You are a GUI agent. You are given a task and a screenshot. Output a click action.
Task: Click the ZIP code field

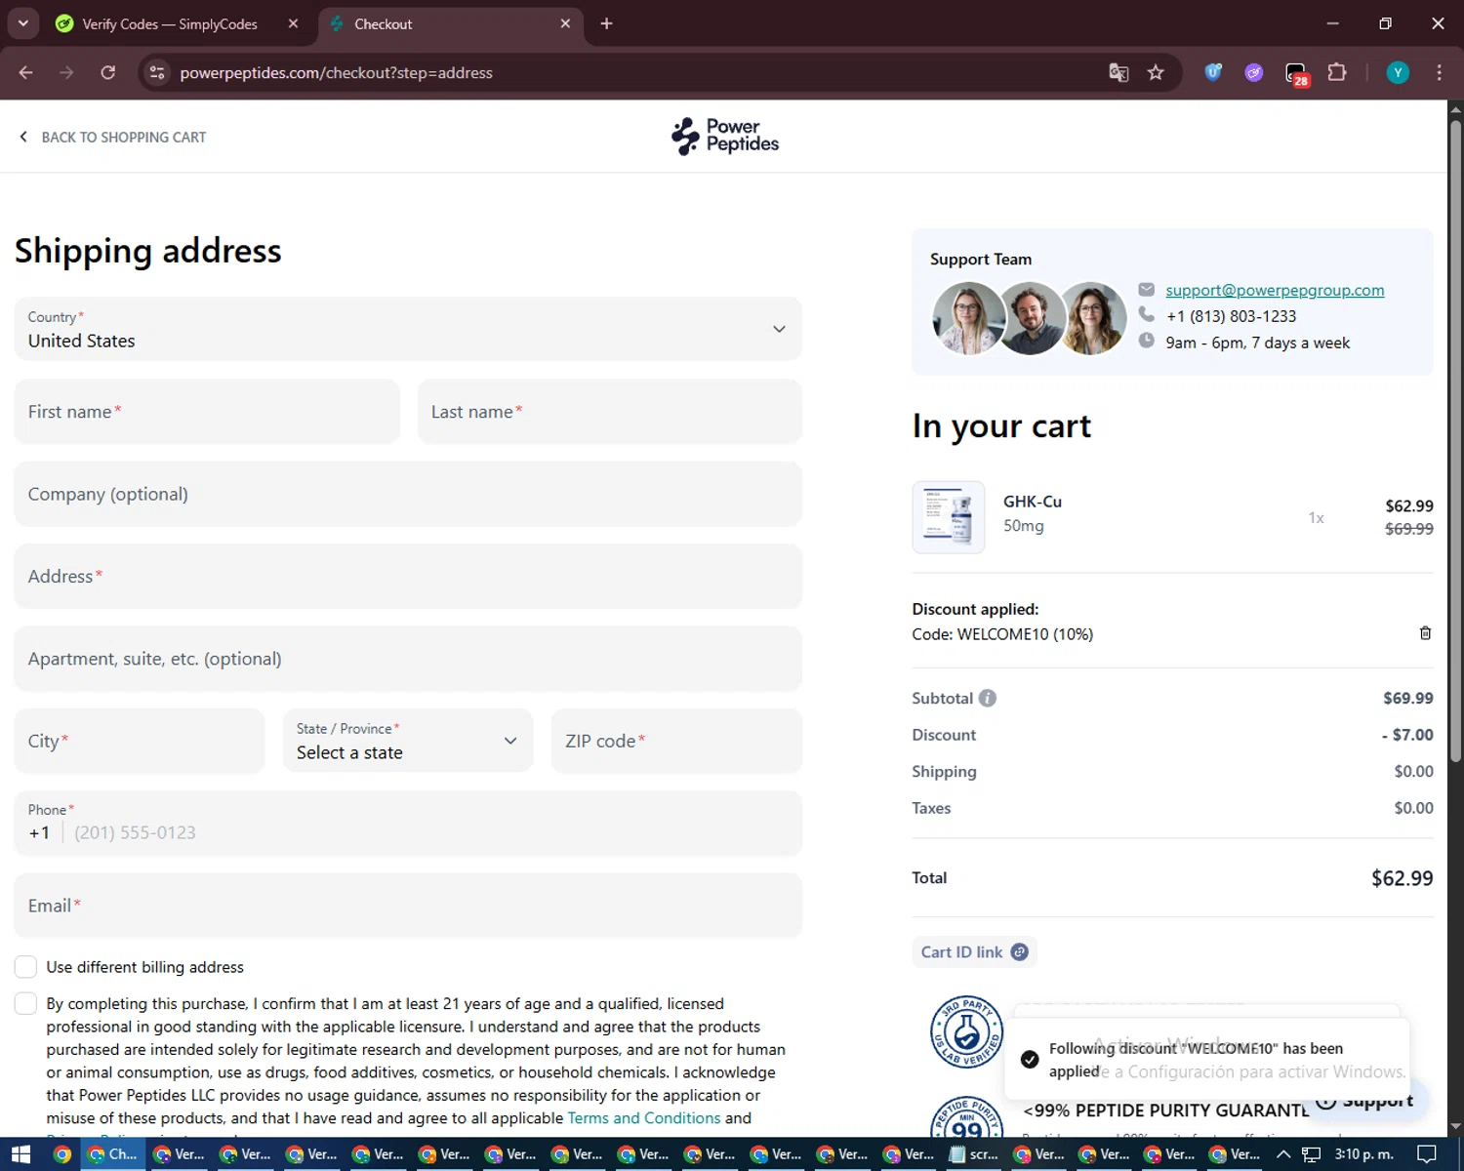[x=676, y=741]
